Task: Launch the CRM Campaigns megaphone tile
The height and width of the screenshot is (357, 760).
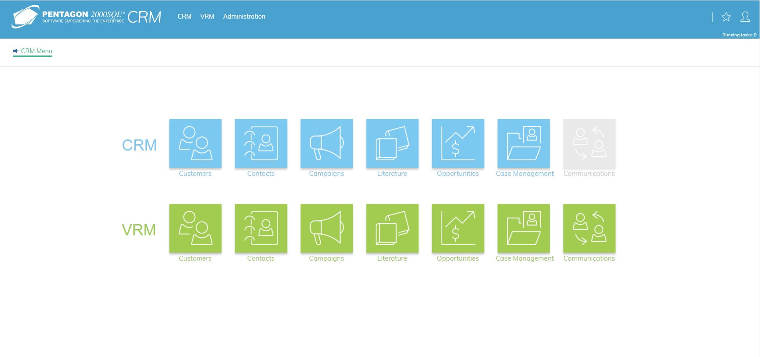Action: click(x=327, y=143)
